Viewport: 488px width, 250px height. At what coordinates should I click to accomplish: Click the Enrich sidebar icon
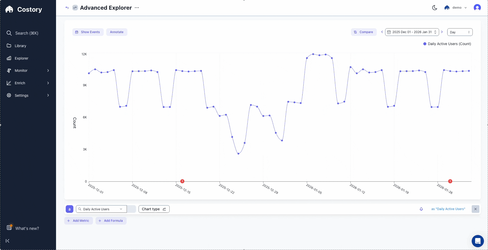pyautogui.click(x=9, y=83)
